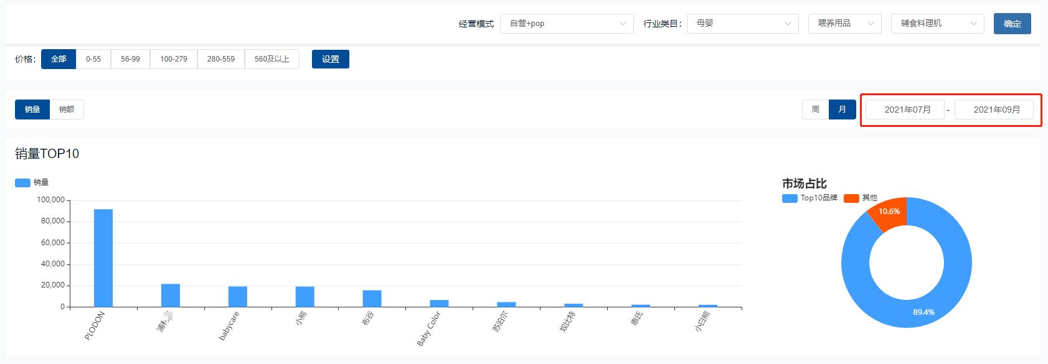
Task: Open the 喂养用品 subcategory dropdown
Action: [x=844, y=24]
